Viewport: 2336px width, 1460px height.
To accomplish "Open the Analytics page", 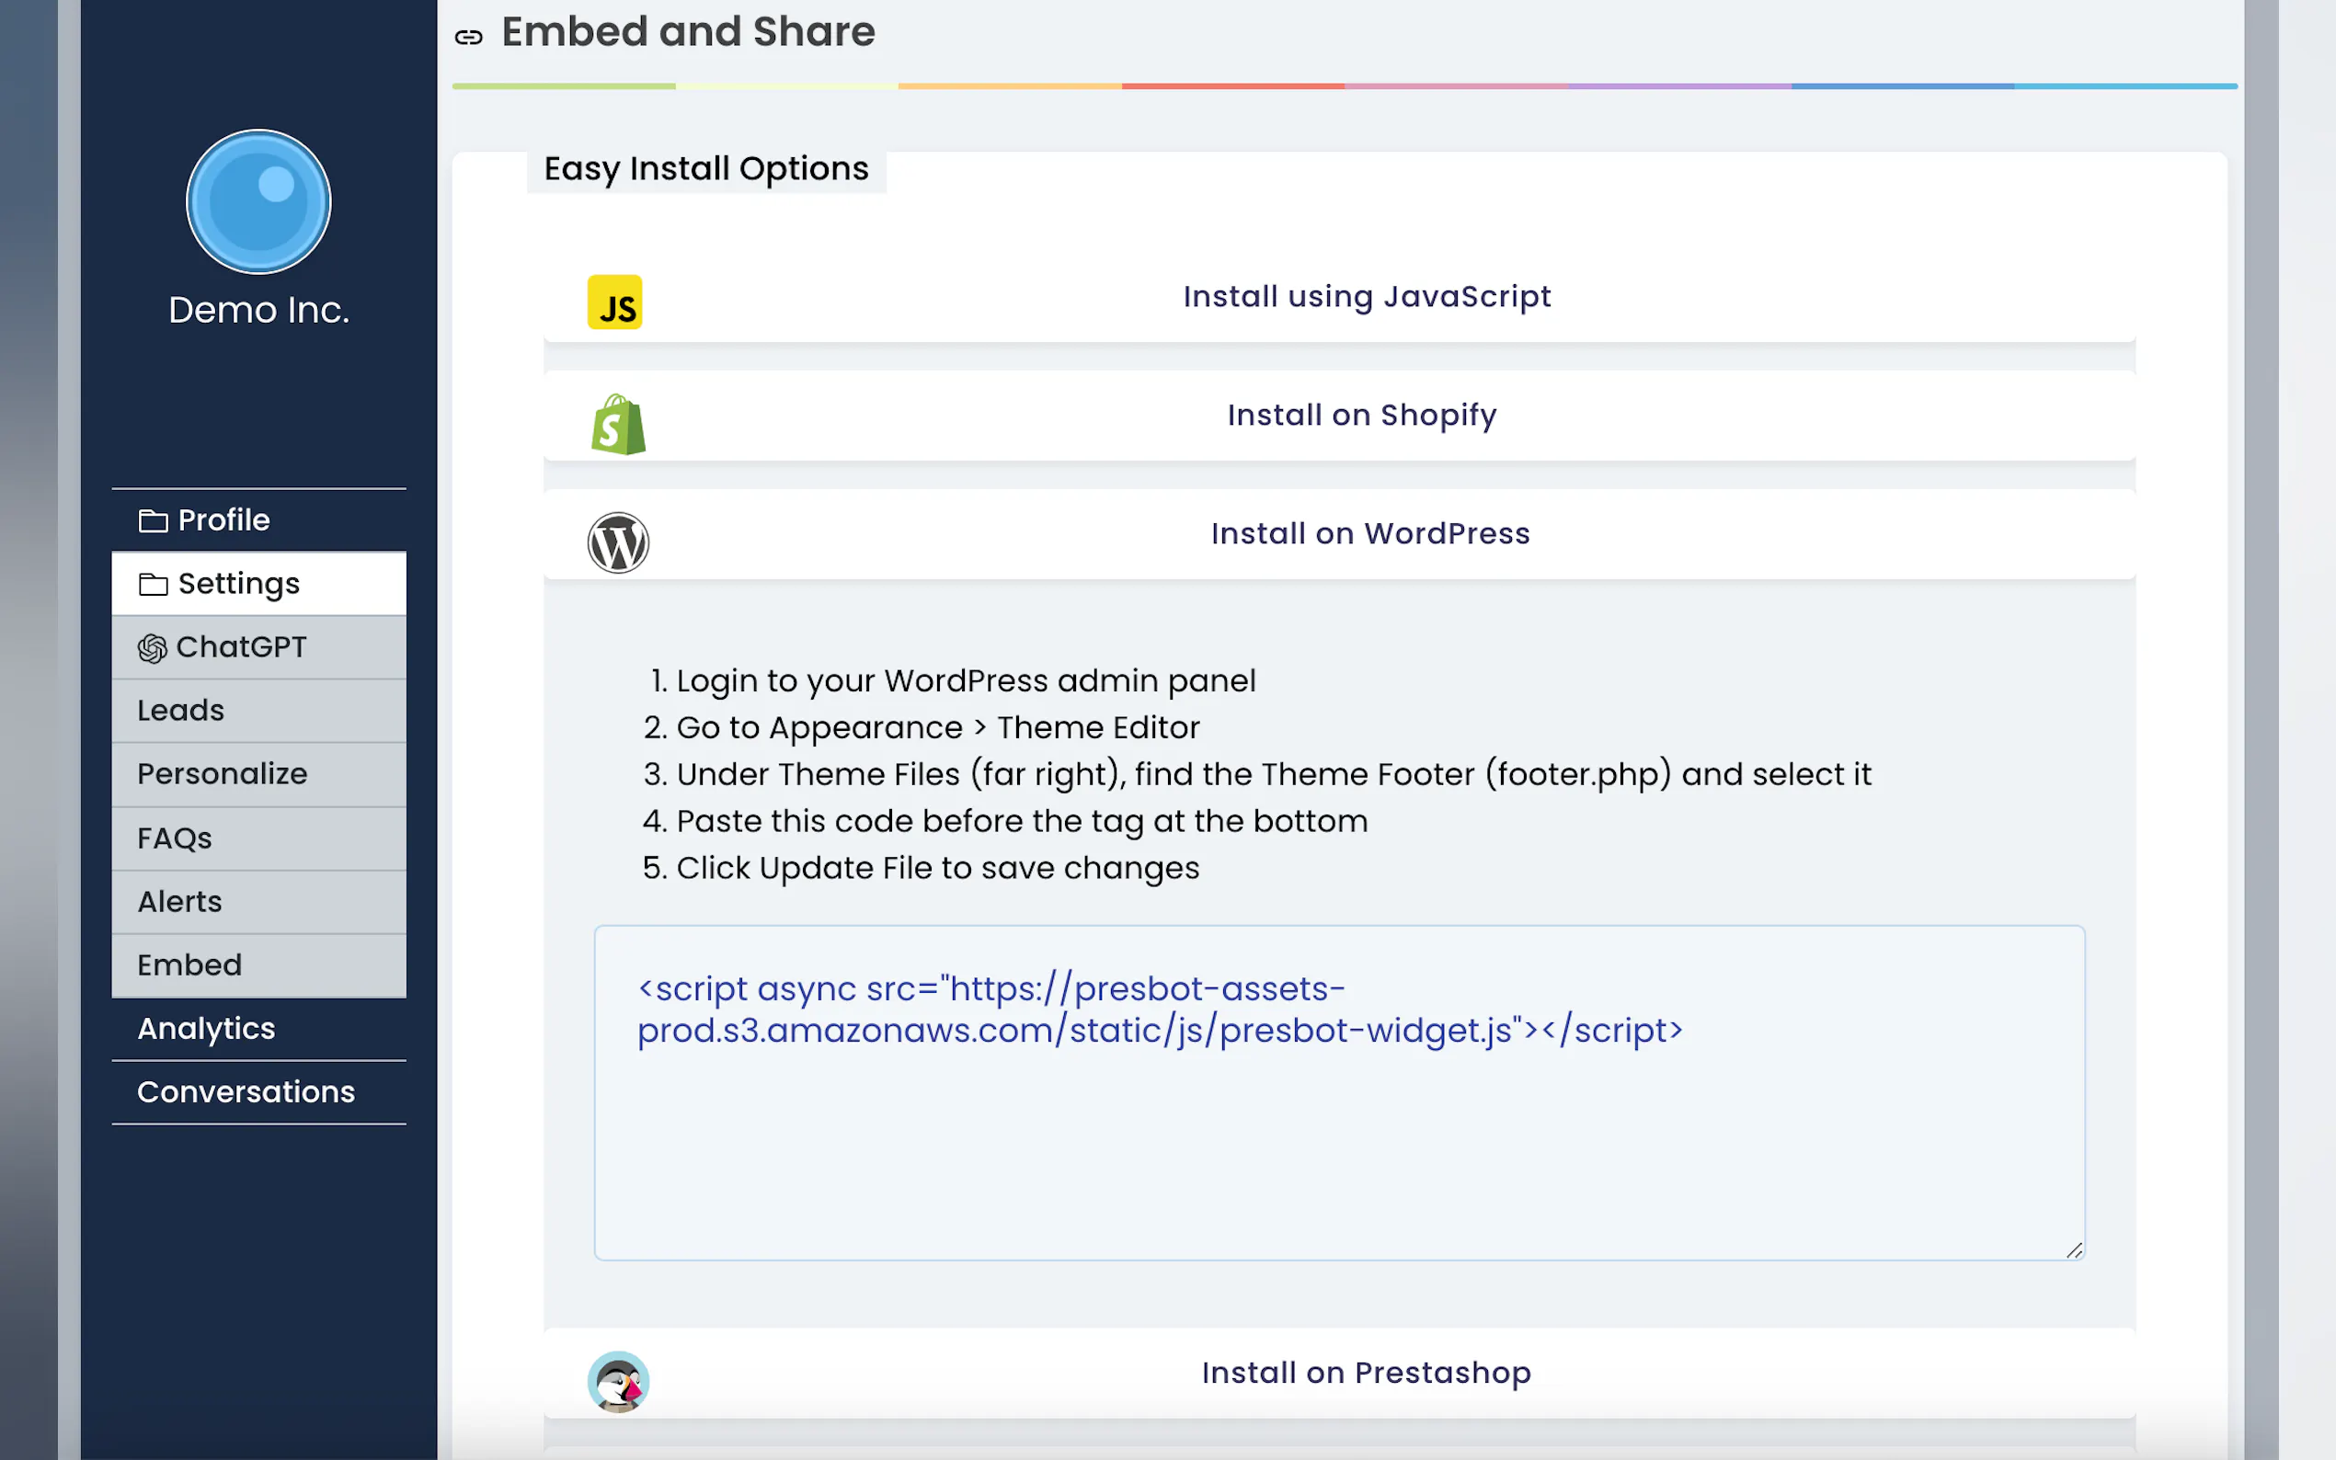I will coord(206,1029).
